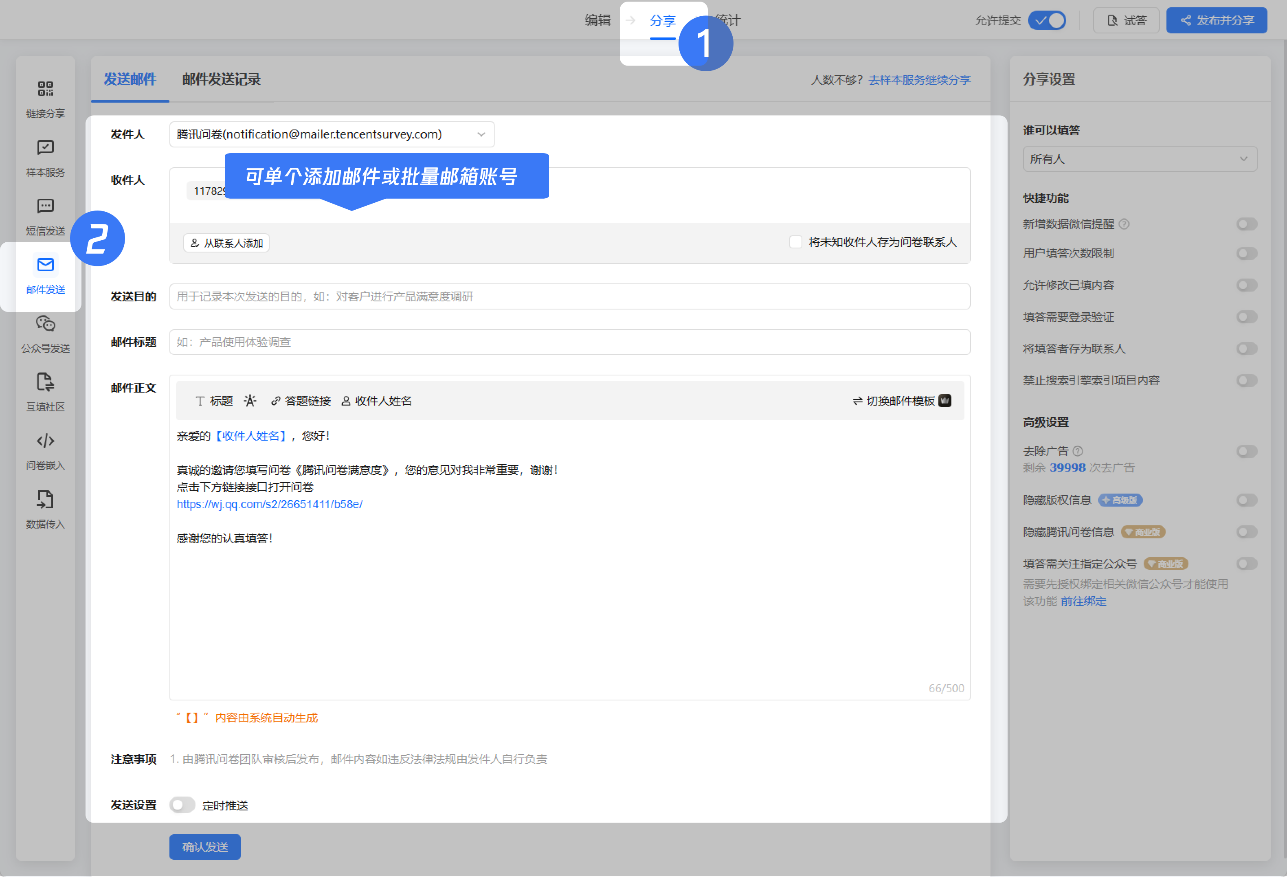Enable 隐藏腾讯问卷信息 toggle

click(x=1247, y=532)
